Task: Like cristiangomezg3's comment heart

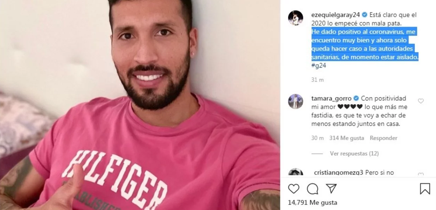Action: pyautogui.click(x=421, y=174)
